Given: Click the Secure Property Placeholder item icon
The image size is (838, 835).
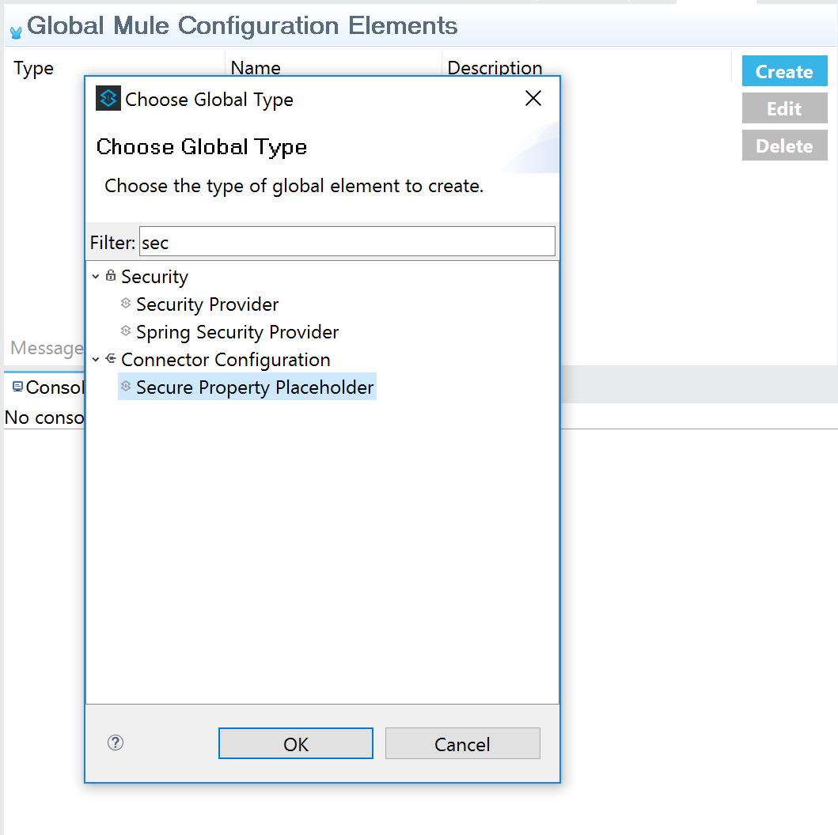Looking at the screenshot, I should 125,387.
